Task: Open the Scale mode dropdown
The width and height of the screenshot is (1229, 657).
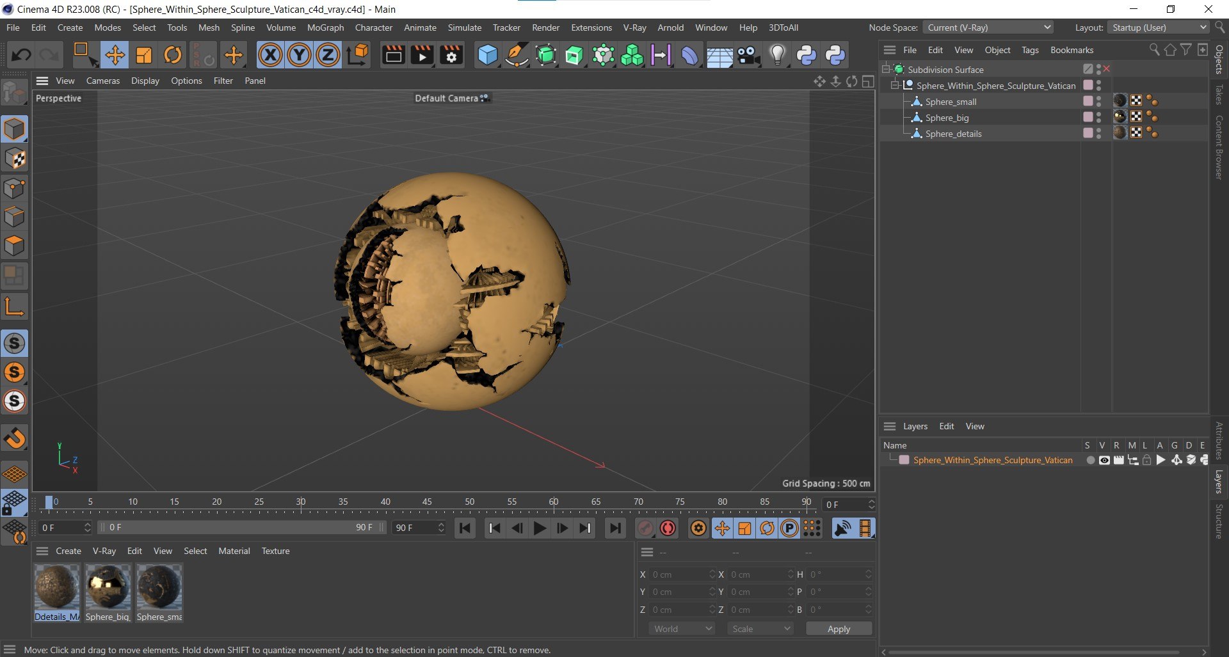Action: [760, 629]
